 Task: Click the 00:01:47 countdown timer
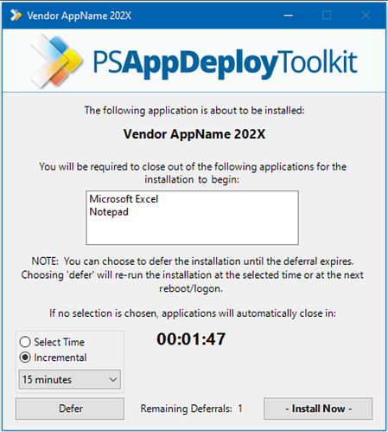point(191,339)
